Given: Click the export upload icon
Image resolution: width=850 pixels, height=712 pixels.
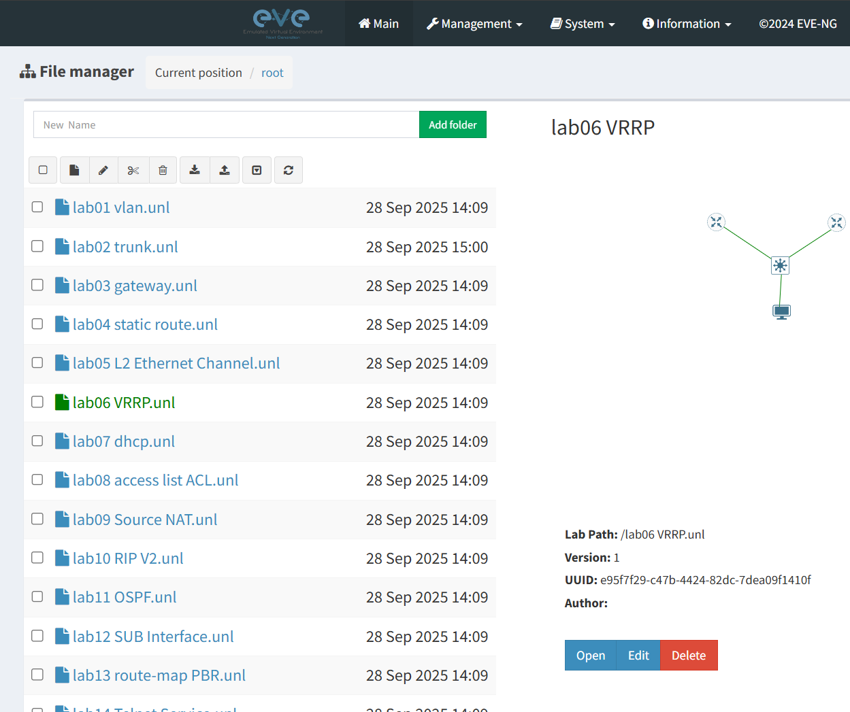Looking at the screenshot, I should [225, 170].
